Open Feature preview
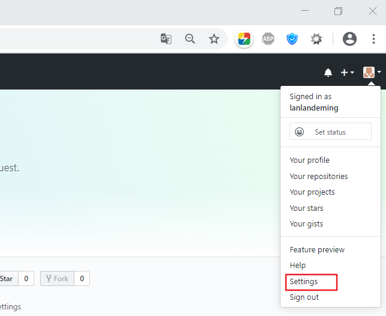Viewport: 386px width, 316px height. click(317, 250)
